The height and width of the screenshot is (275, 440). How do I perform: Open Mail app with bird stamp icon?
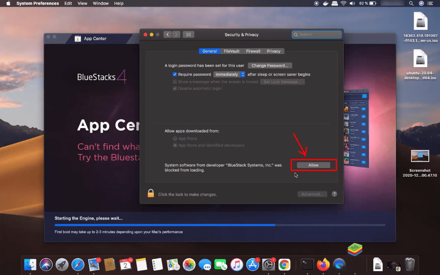coord(94,264)
